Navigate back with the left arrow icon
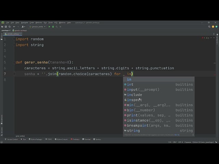This screenshot has height=164, width=219. (14, 27)
